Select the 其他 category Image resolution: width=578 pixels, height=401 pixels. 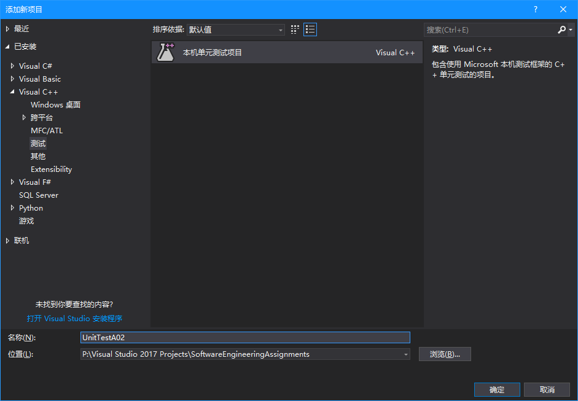(38, 156)
